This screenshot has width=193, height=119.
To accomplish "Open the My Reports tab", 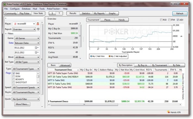I will click(99, 13).
